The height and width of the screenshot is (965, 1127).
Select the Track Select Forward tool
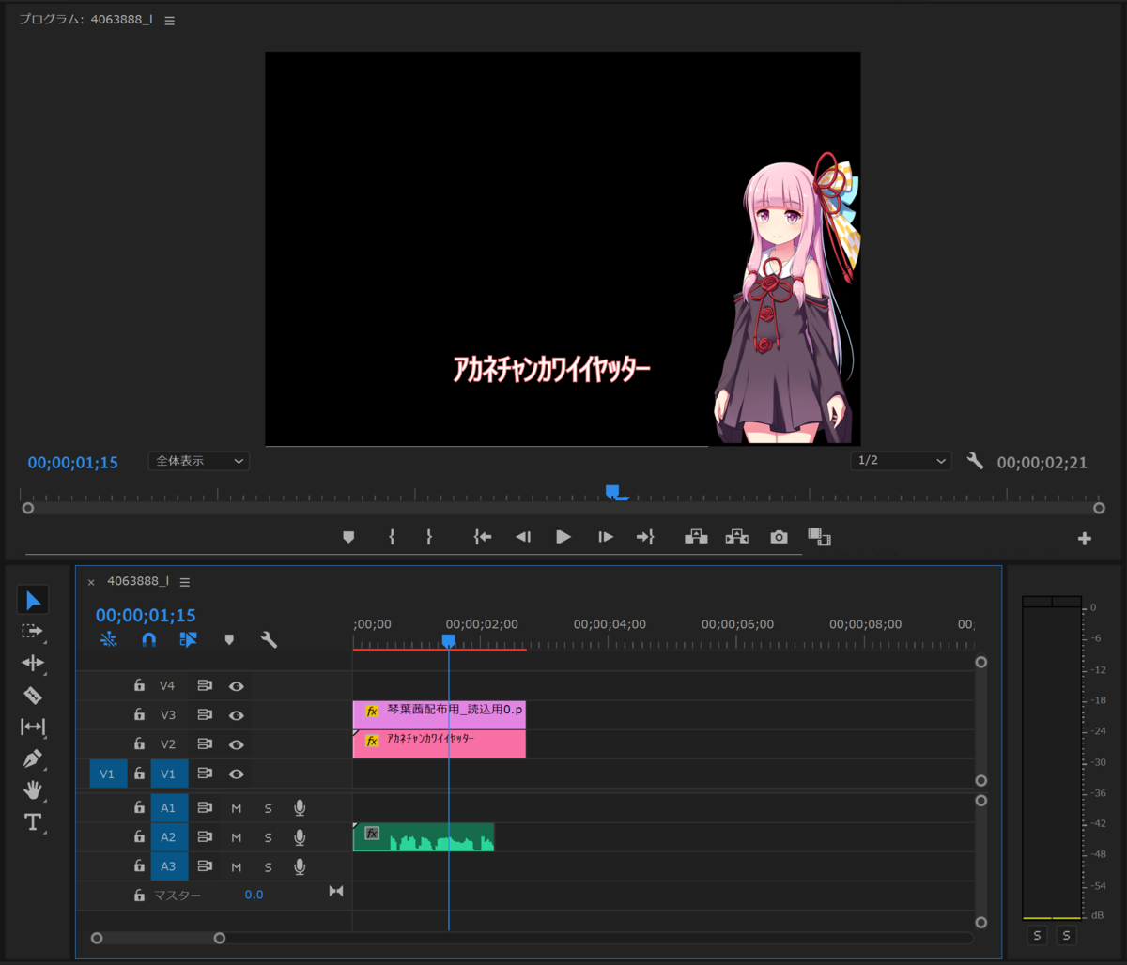tap(33, 632)
